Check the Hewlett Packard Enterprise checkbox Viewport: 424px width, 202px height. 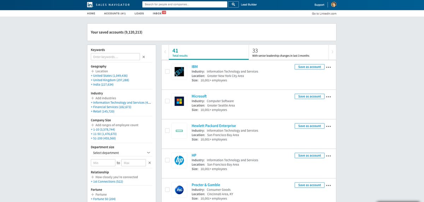coord(167,131)
